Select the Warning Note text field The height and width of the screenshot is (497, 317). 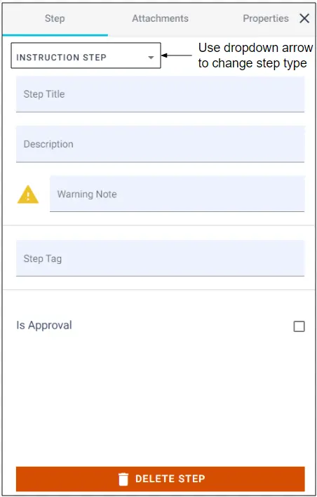[x=177, y=194]
